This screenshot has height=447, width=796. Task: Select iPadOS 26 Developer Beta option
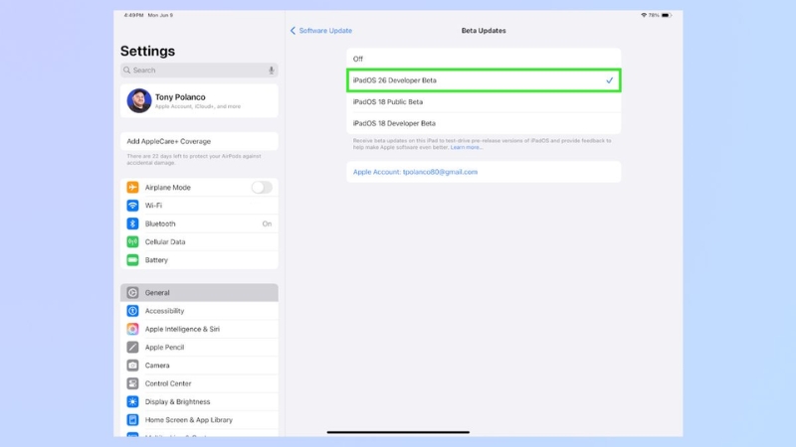tap(484, 80)
